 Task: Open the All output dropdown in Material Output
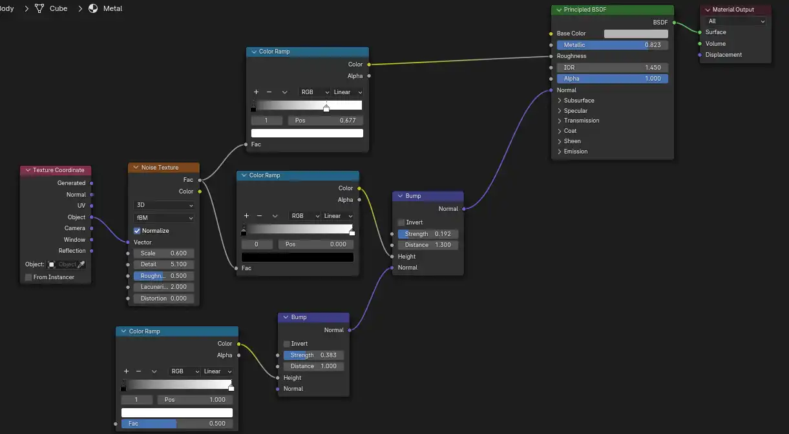pos(735,21)
